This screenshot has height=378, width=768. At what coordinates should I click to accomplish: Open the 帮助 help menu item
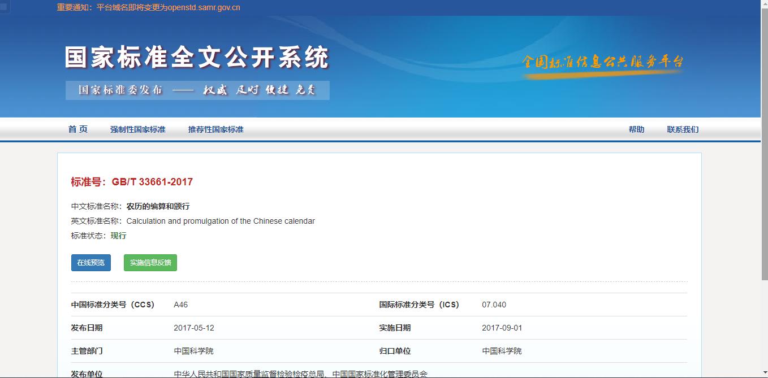pyautogui.click(x=637, y=129)
